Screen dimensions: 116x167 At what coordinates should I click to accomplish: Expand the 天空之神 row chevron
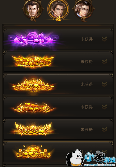coord(104,130)
